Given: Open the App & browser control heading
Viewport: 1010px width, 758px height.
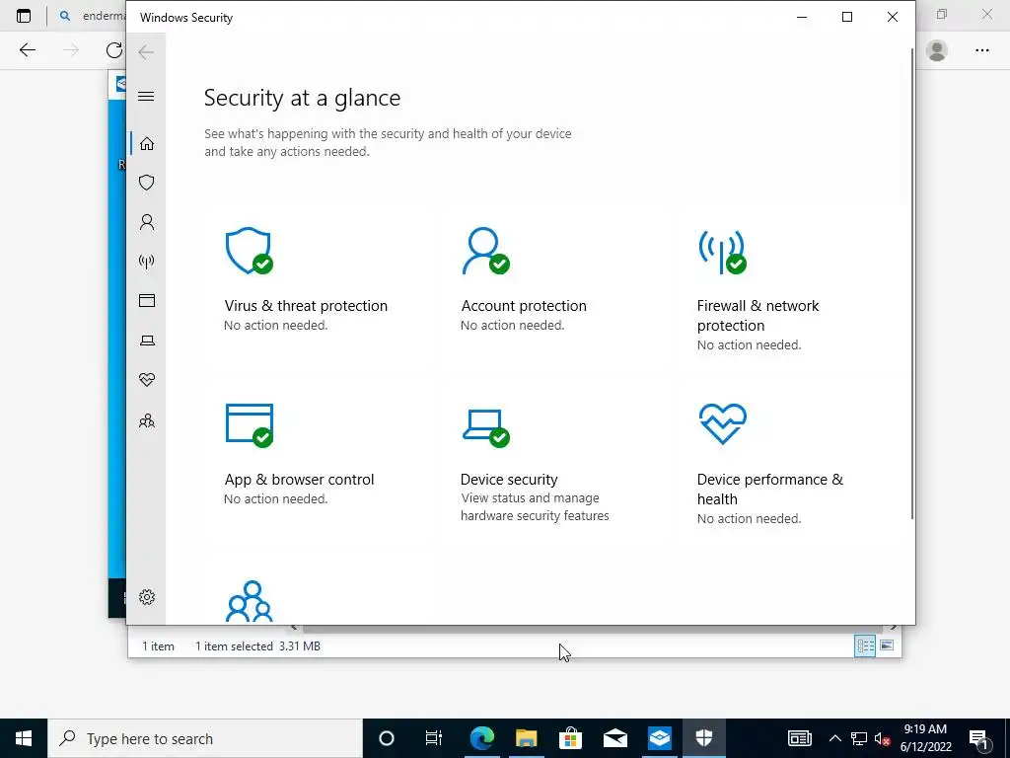Looking at the screenshot, I should 299,480.
